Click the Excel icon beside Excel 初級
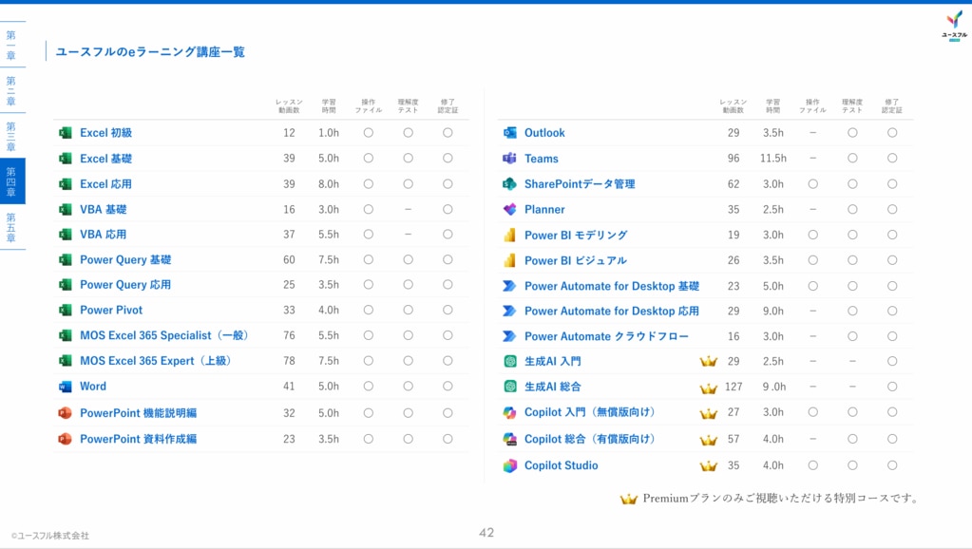 click(65, 133)
